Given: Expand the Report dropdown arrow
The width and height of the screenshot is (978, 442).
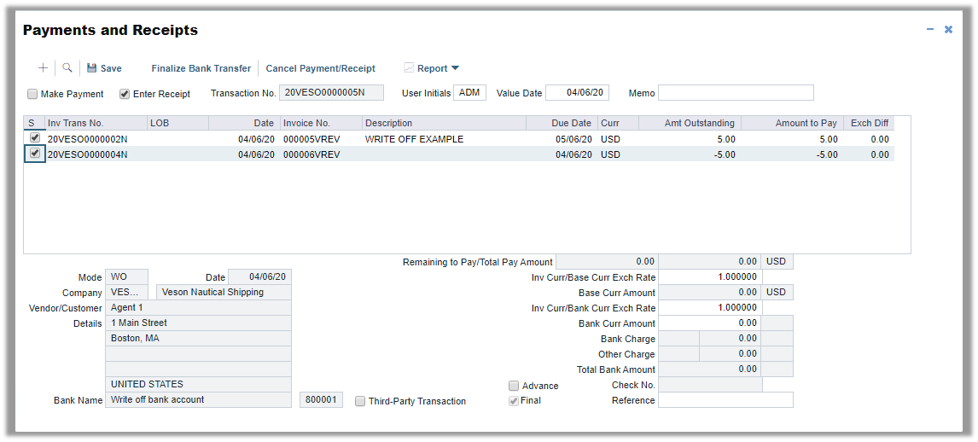Looking at the screenshot, I should click(455, 68).
